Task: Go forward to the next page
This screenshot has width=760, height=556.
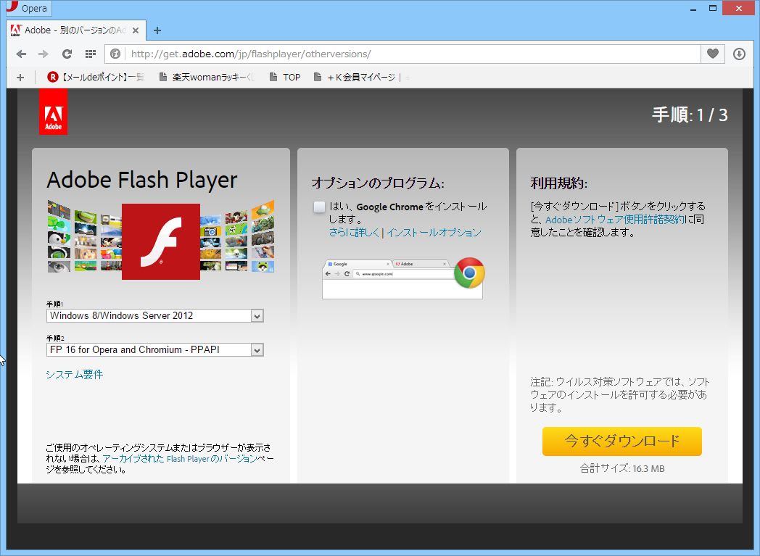Action: pos(44,54)
